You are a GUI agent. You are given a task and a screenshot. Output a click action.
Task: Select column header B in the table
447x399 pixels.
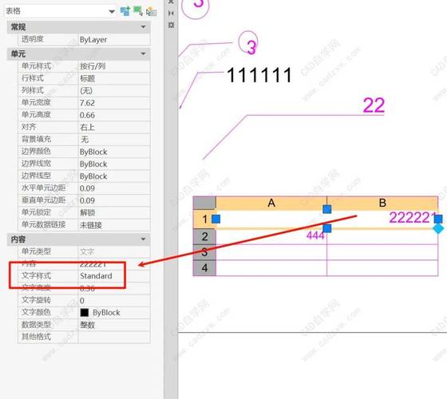coord(382,203)
